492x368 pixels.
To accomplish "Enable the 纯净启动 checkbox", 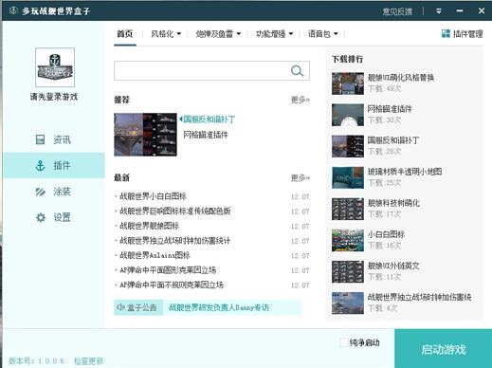I will pyautogui.click(x=344, y=342).
